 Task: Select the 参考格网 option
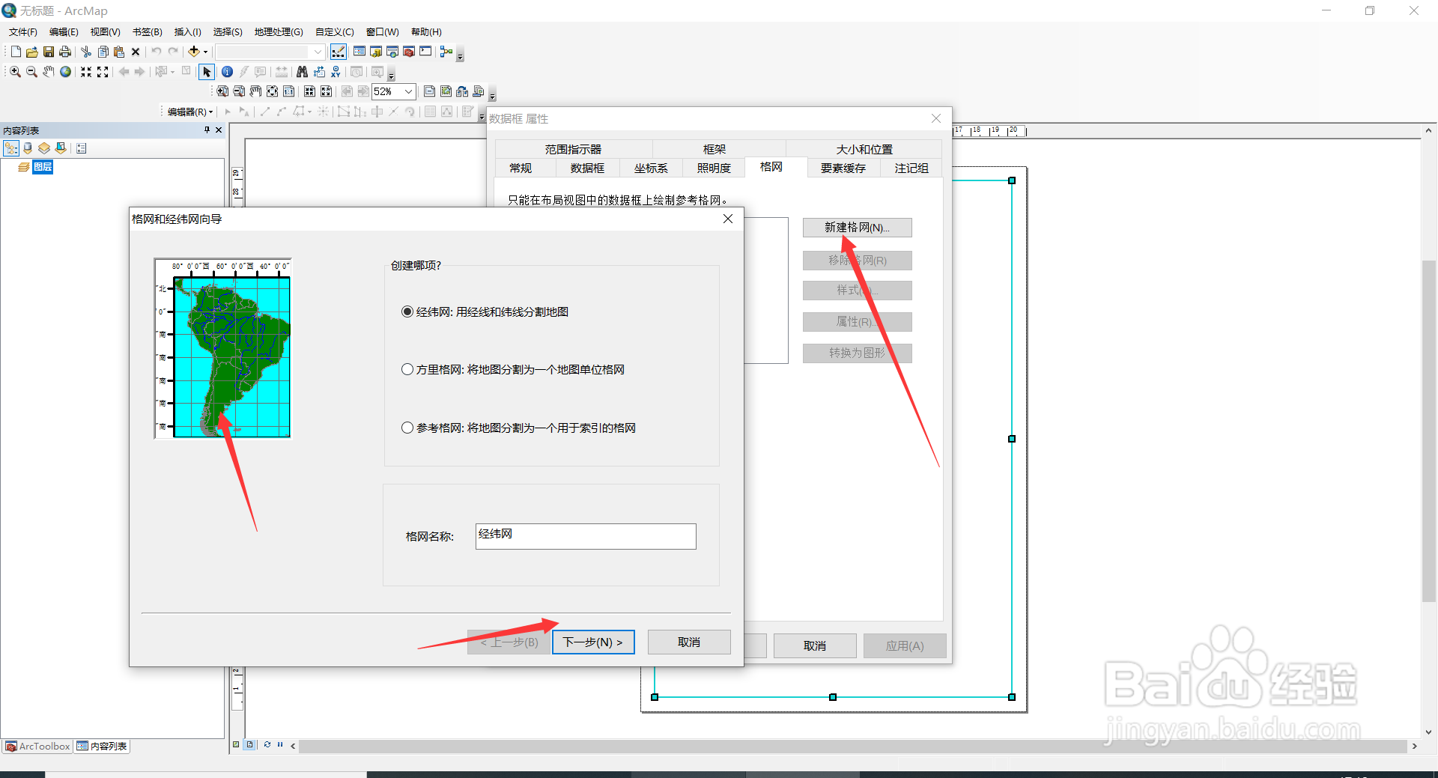pos(407,428)
